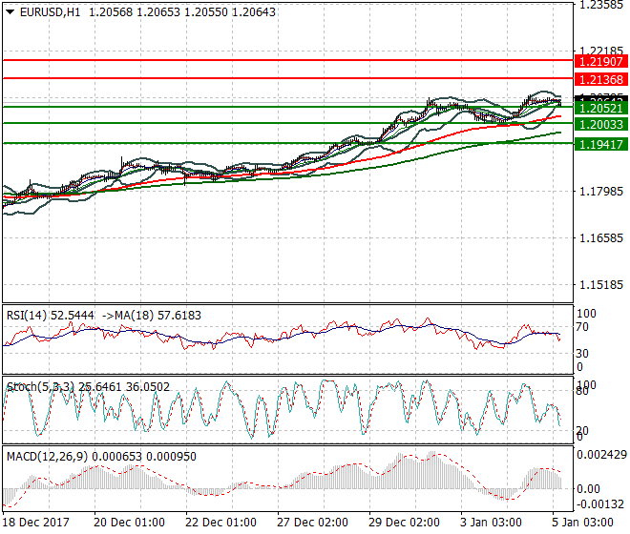Click the EURUSD,H1 chart title text
Image resolution: width=630 pixels, height=534 pixels.
(x=50, y=12)
